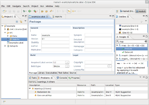This screenshot has width=149, height=105.
Task: Collapse the Warnings group in Problems
Action: 30,89
